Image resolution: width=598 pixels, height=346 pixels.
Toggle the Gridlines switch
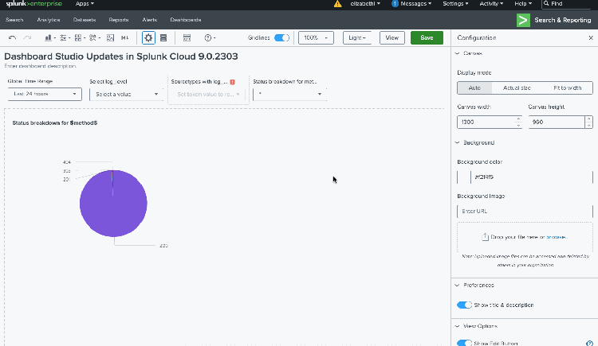coord(281,37)
